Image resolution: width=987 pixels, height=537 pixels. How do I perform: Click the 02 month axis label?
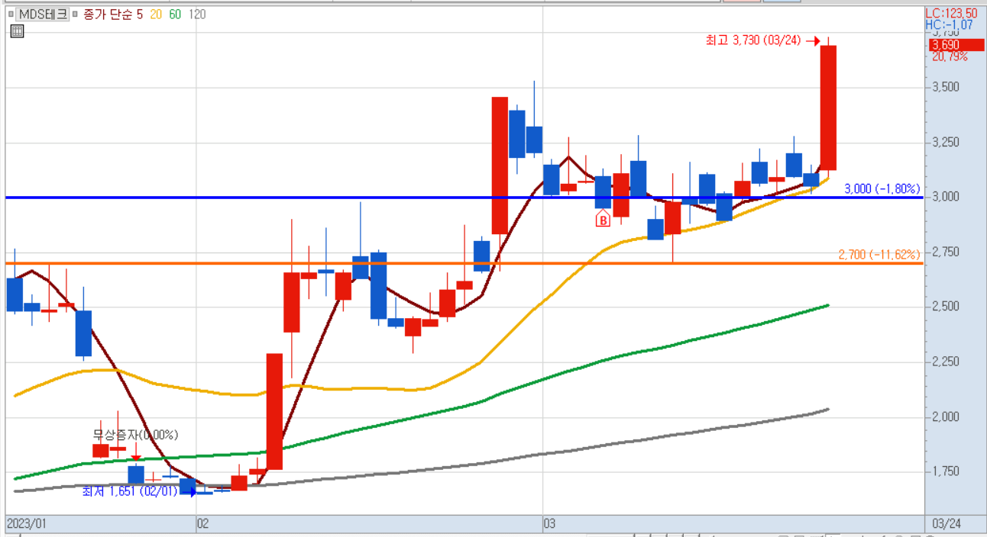203,524
